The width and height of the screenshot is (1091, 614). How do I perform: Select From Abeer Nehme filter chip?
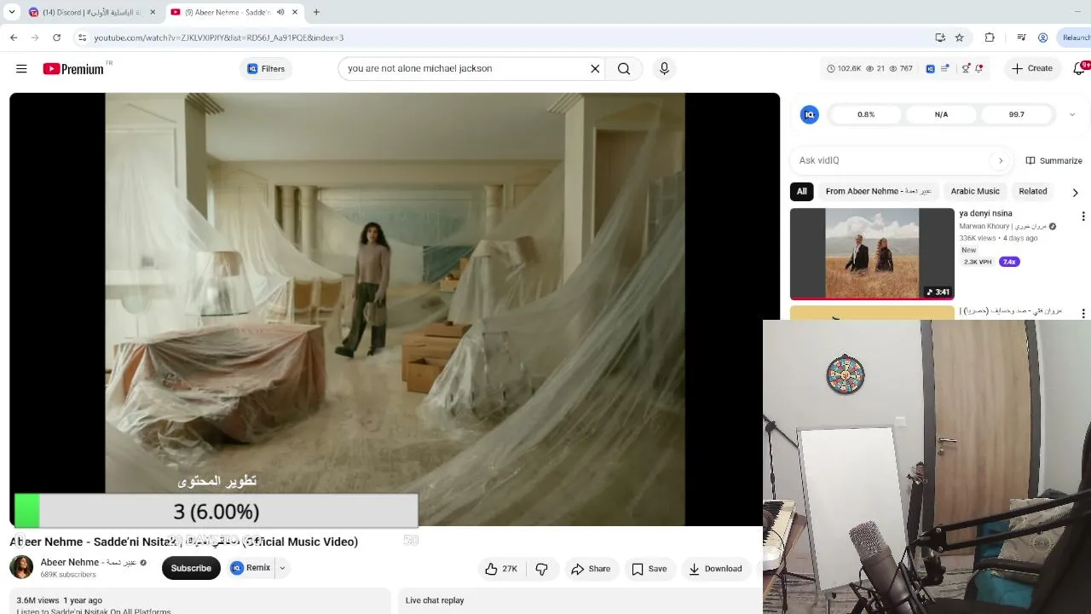[878, 191]
